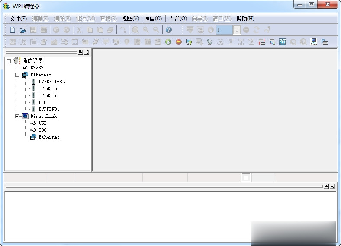
Task: Open the 视图(V) menu
Action: click(x=130, y=19)
